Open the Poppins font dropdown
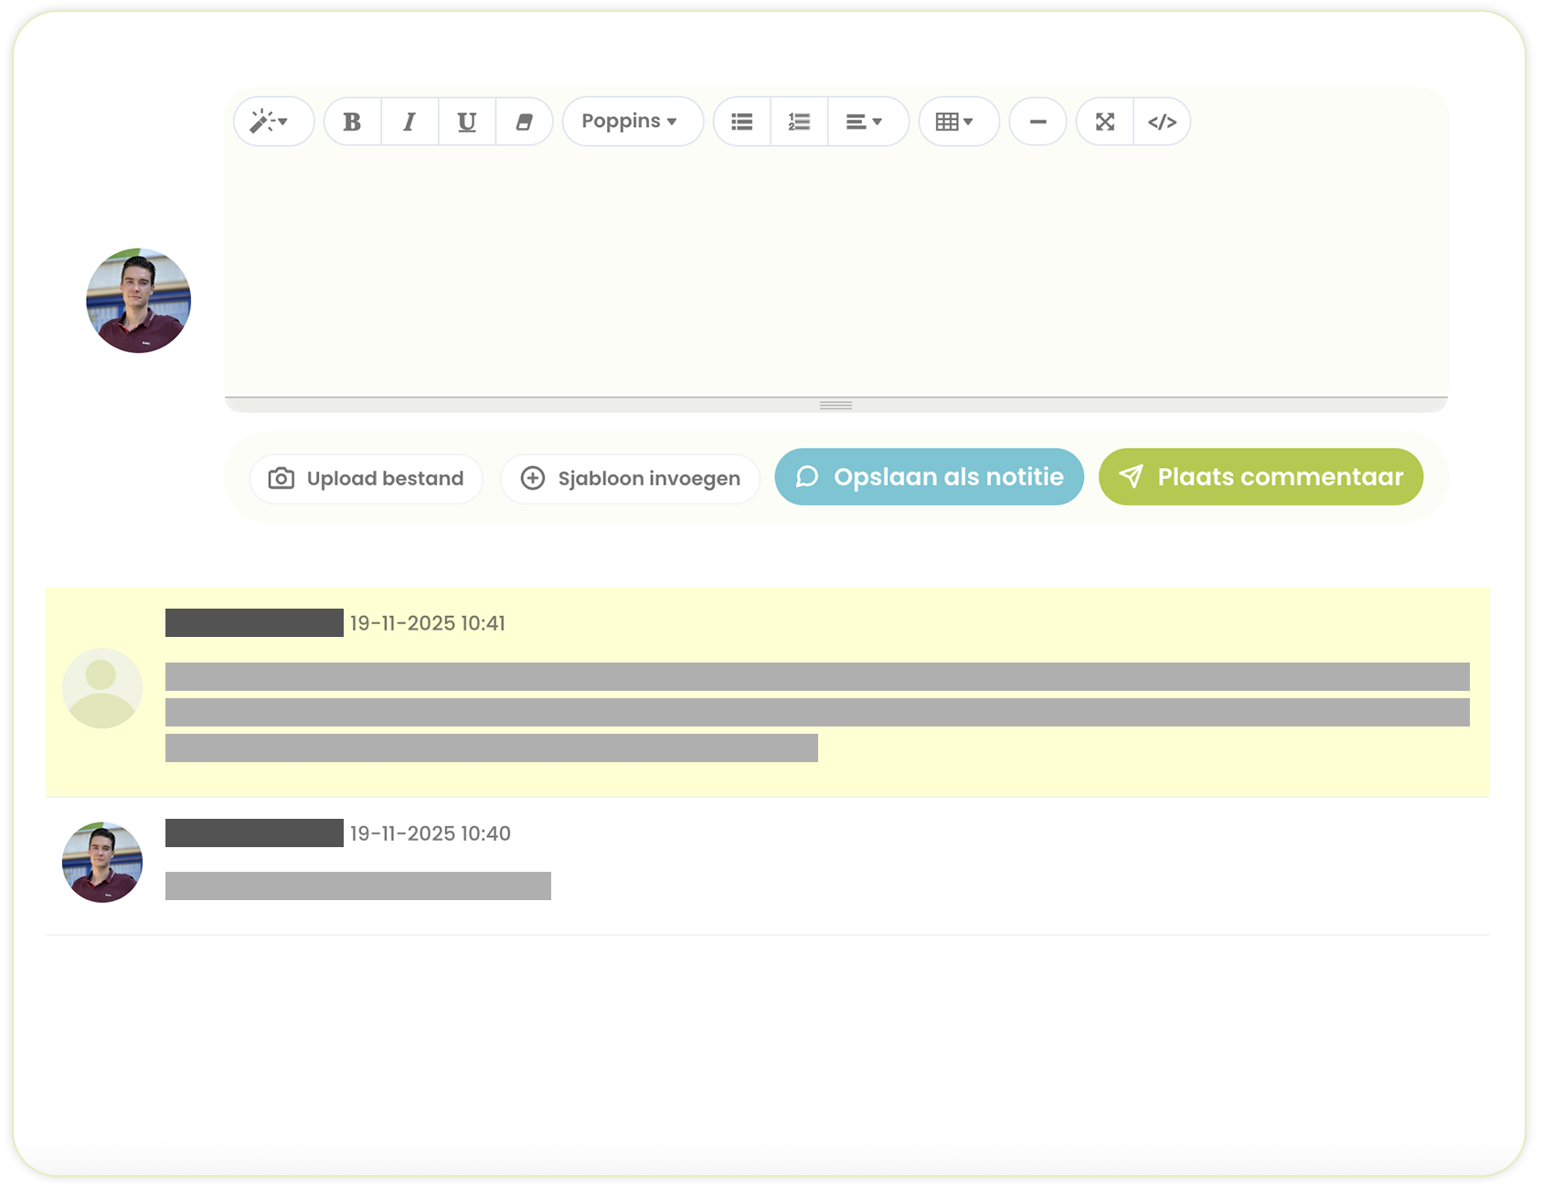 coord(631,122)
